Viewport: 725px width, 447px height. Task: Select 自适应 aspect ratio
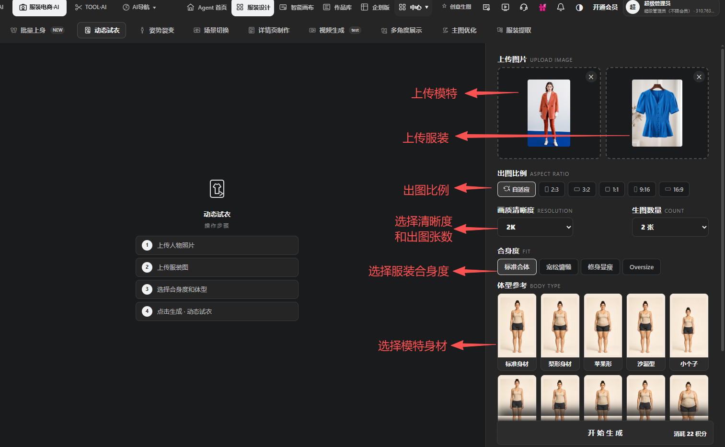517,189
